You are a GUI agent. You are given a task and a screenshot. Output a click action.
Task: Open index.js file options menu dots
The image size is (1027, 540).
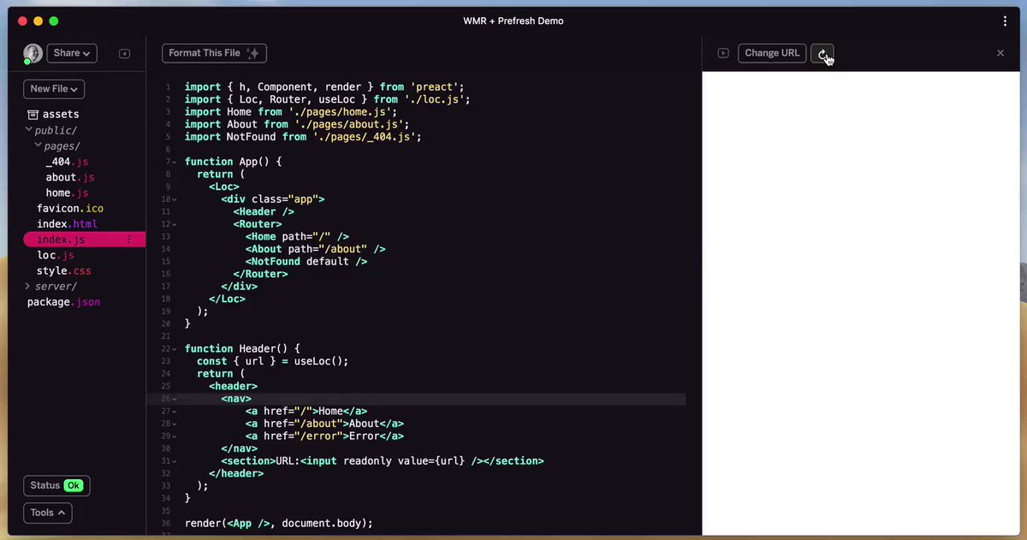point(129,240)
